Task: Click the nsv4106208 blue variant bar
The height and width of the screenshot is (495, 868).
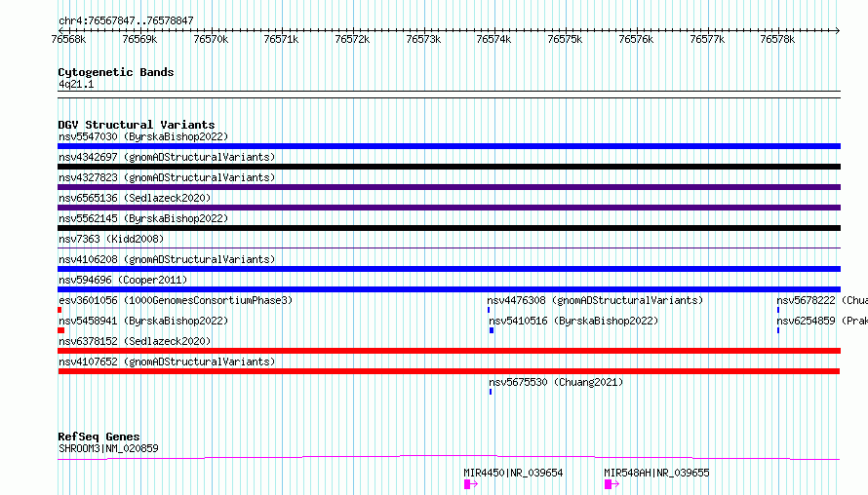Action: point(449,269)
